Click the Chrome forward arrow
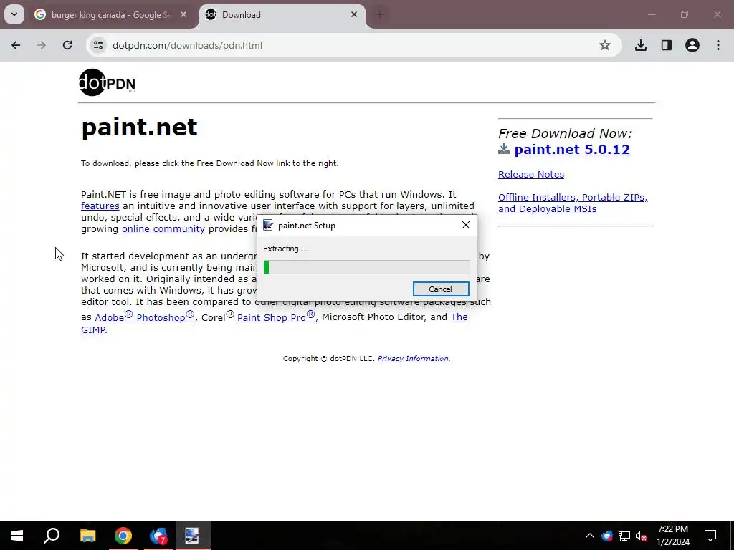The width and height of the screenshot is (734, 550). tap(42, 45)
